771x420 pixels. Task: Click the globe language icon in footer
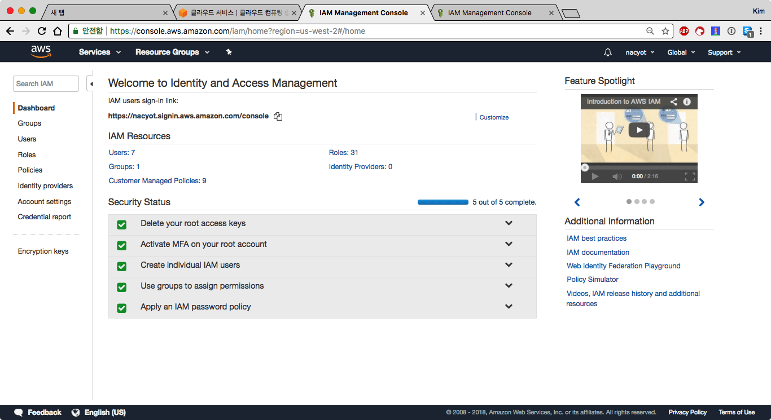click(76, 412)
